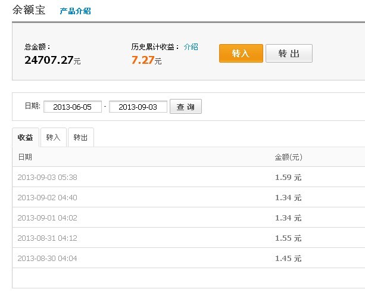Click the orange 转入 button
Image resolution: width=365 pixels, height=292 pixels.
pyautogui.click(x=241, y=54)
